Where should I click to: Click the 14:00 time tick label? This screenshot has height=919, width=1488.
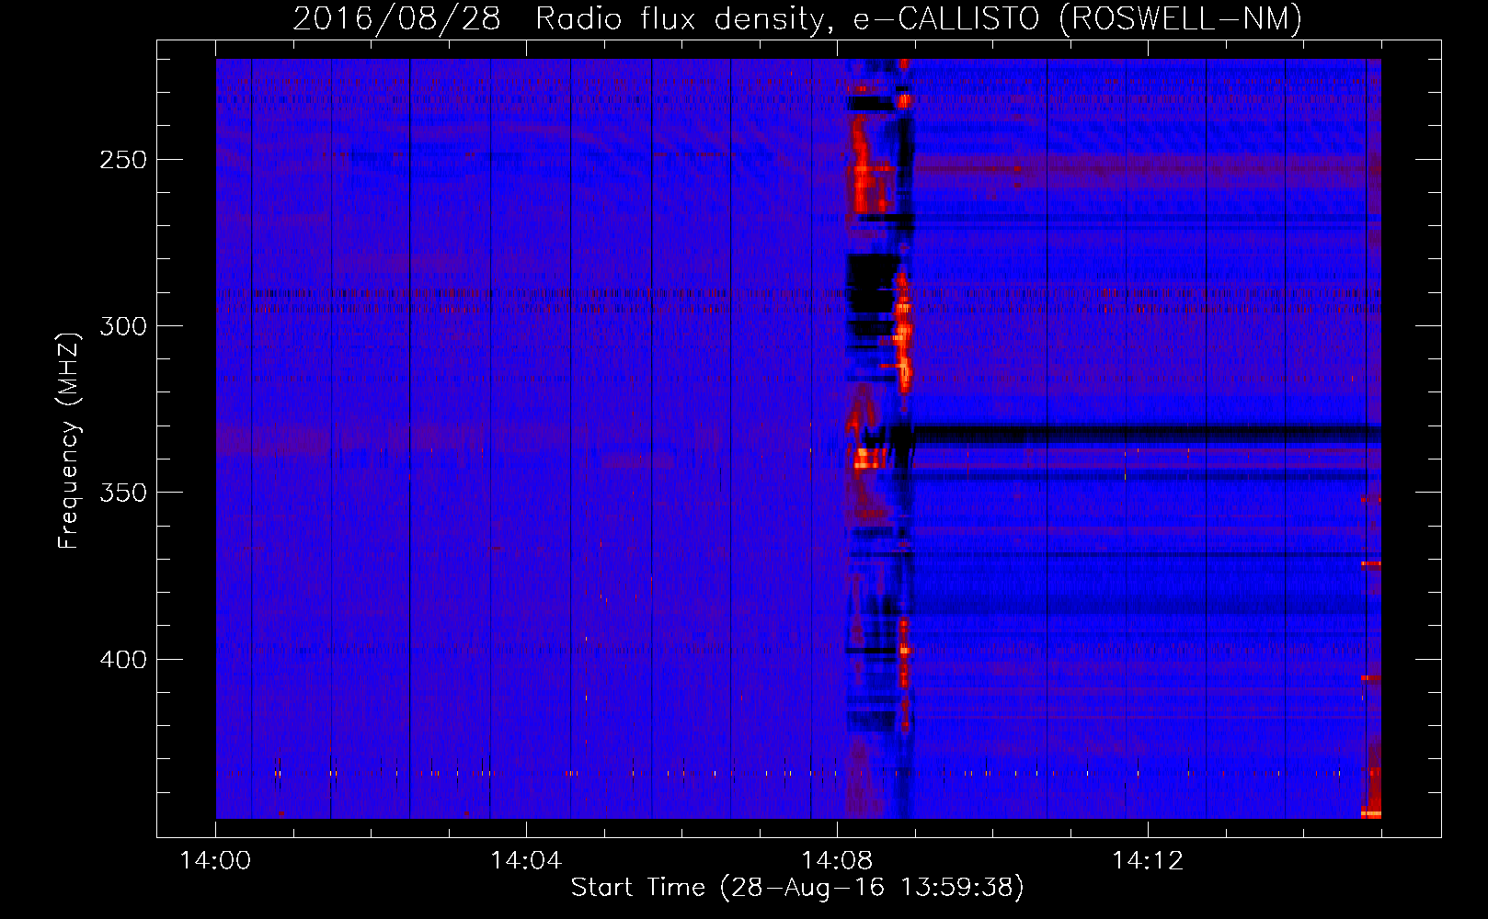click(x=215, y=861)
